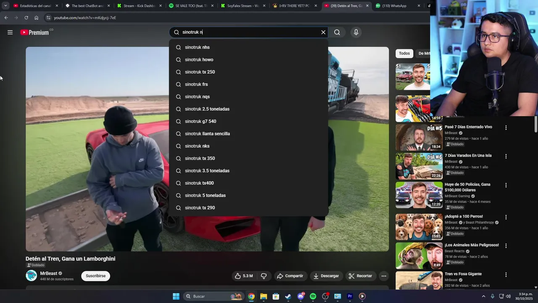The image size is (538, 303).
Task: Open Windows Start menu
Action: tap(176, 296)
